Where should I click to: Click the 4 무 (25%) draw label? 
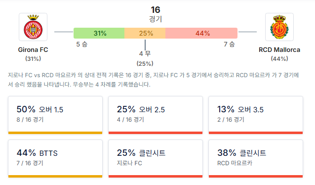tap(145, 58)
